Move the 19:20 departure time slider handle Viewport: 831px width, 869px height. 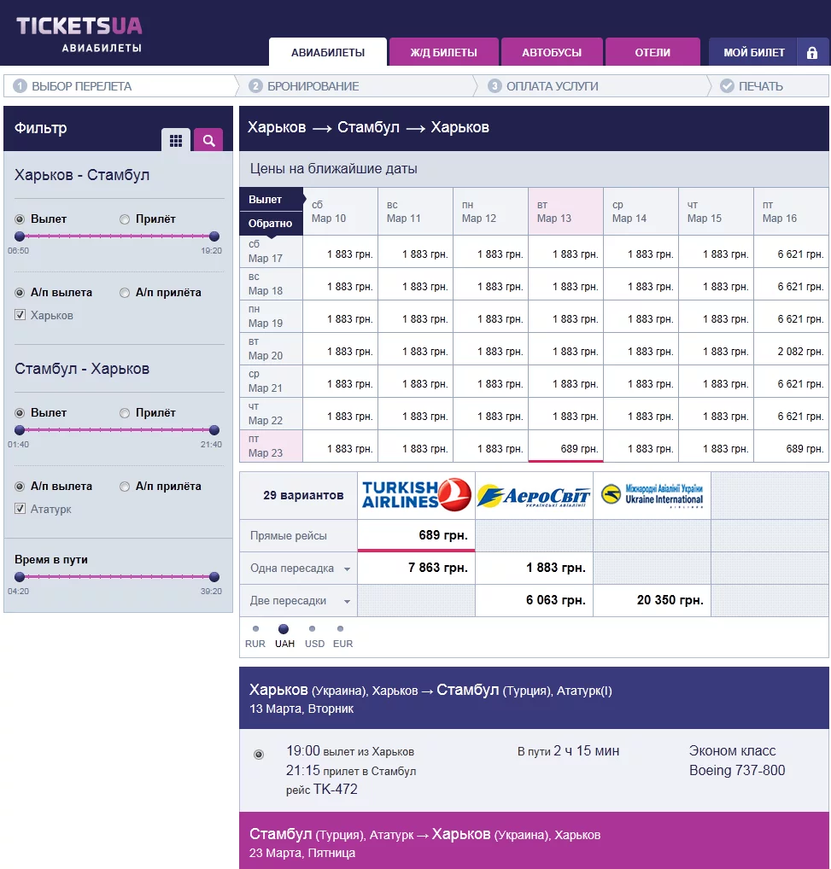214,236
